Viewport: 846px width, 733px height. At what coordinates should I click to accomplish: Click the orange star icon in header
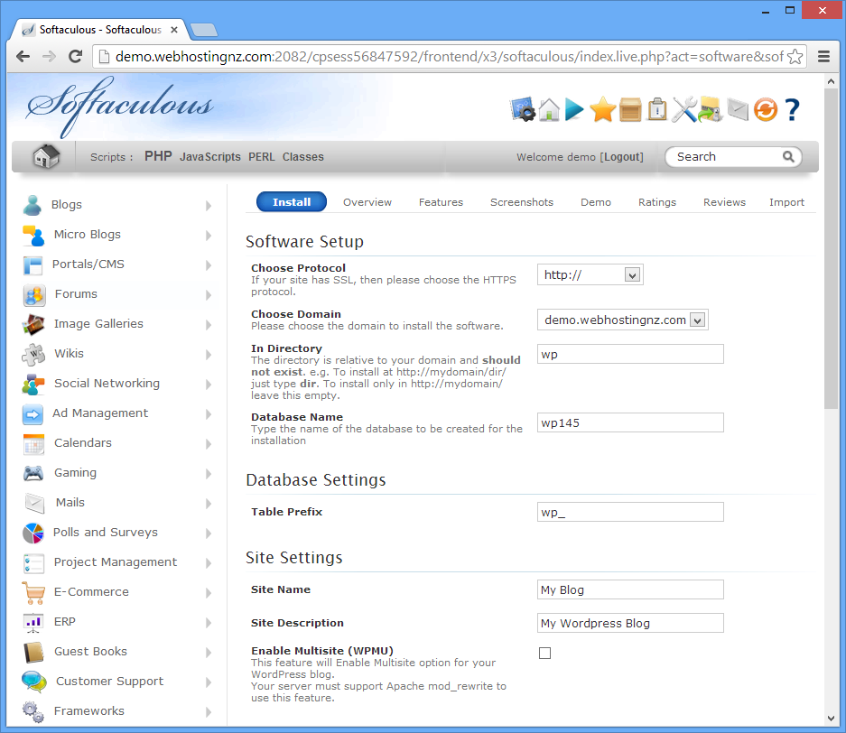[x=602, y=110]
